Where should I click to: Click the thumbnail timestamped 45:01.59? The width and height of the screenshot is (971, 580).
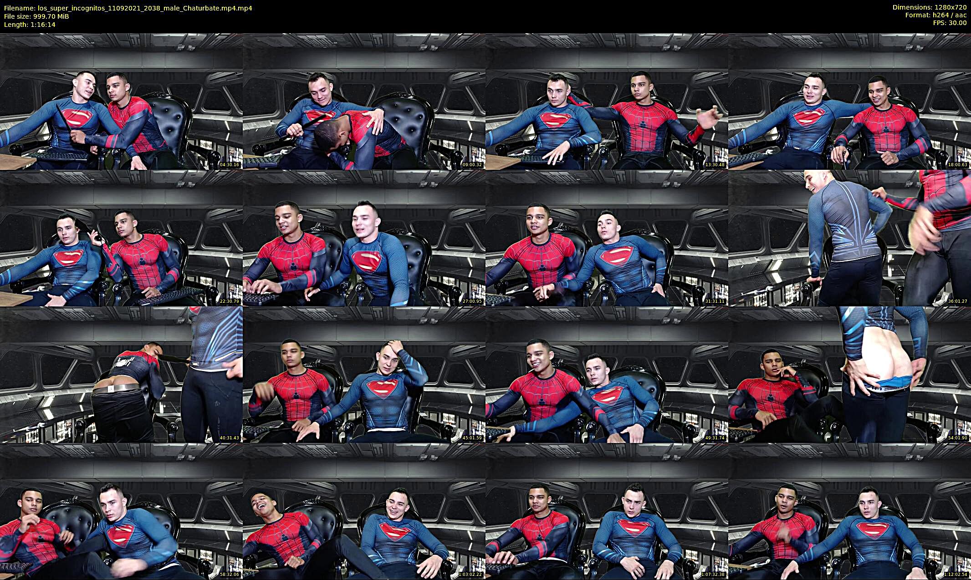tap(364, 375)
